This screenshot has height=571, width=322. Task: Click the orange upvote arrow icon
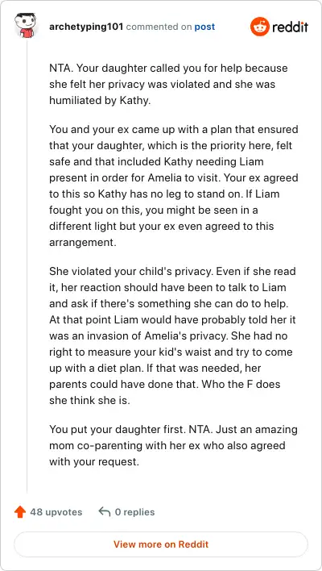20,512
